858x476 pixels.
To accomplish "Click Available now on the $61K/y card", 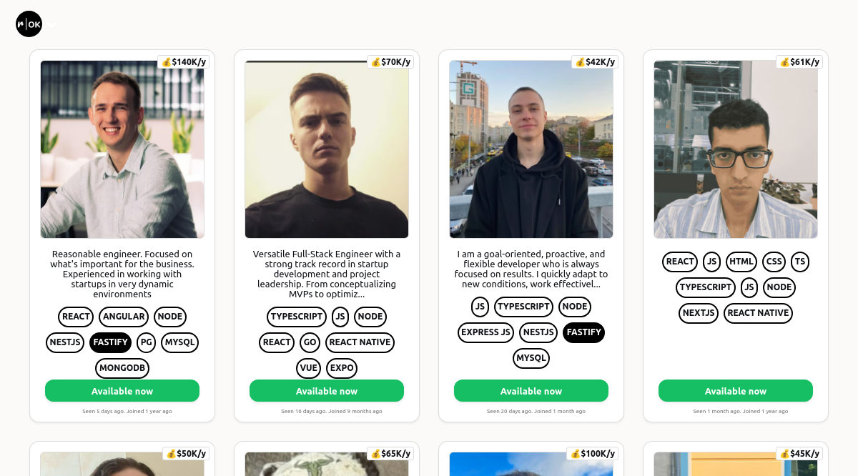I will coord(736,391).
